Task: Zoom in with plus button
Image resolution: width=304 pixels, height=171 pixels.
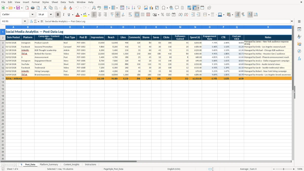Action: pos(294,169)
